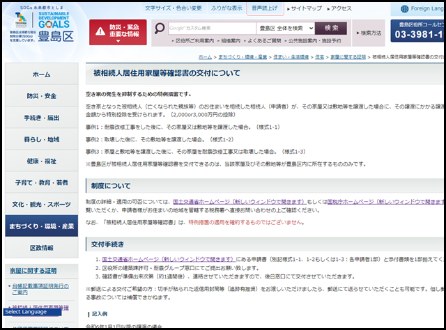Open 国土交通省ホームページ link in 交付手続き list

[x=169, y=259]
